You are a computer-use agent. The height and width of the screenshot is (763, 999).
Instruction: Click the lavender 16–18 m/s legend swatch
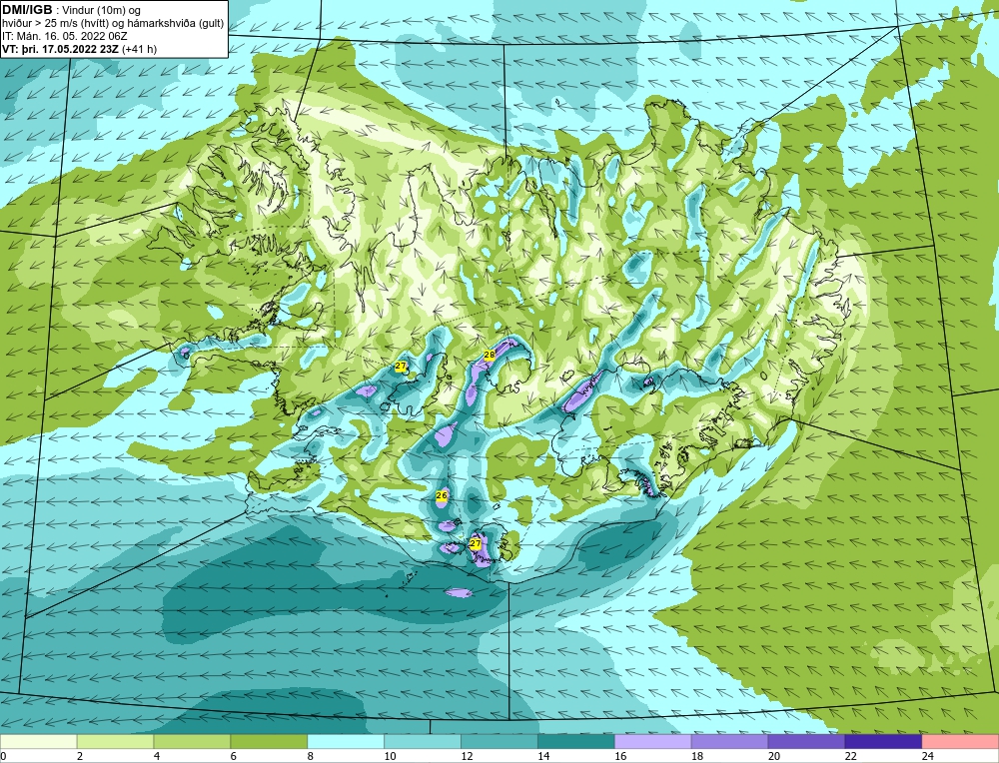click(x=652, y=741)
